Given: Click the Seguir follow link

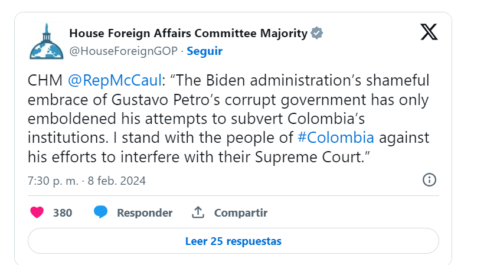Looking at the screenshot, I should (204, 51).
